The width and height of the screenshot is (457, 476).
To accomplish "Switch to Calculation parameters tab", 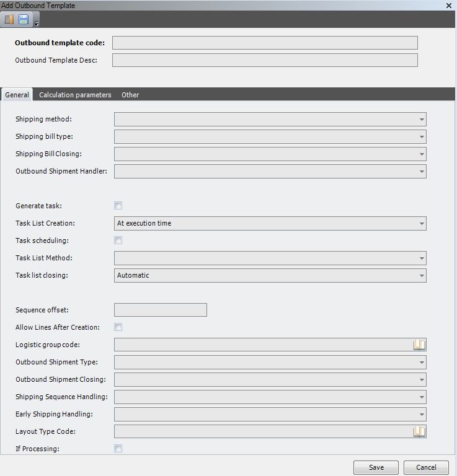I will click(75, 95).
